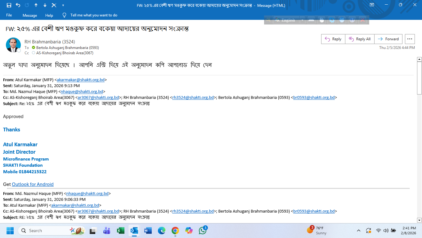The width and height of the screenshot is (422, 238).
Task: Click the Save icon in the quick access toolbar
Action: click(x=9, y=5)
